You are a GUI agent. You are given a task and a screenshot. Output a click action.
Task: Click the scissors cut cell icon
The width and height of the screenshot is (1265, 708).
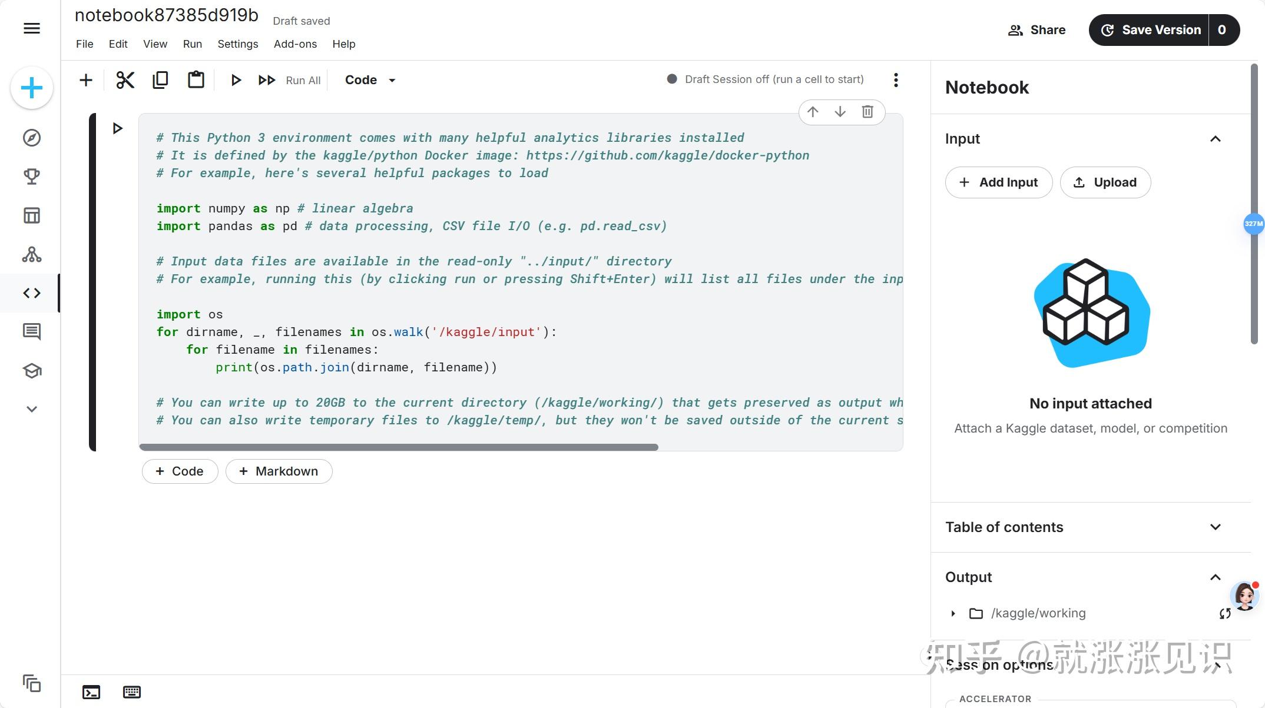[x=125, y=80]
